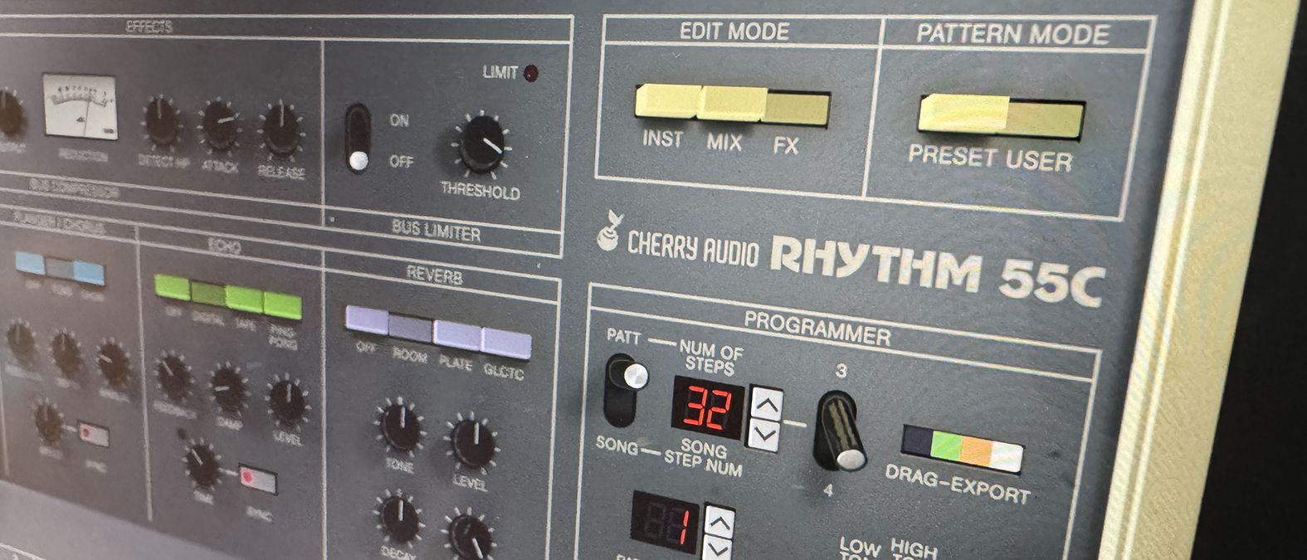Adjust the Echo FEEDBACK knob
This screenshot has height=560, width=1307.
point(174,377)
